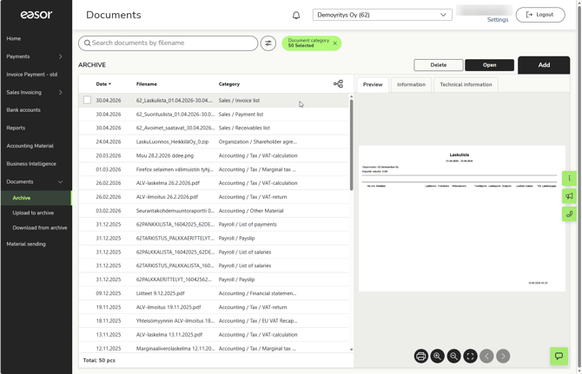Open the preview in fullscreen mode
The width and height of the screenshot is (582, 374).
470,356
